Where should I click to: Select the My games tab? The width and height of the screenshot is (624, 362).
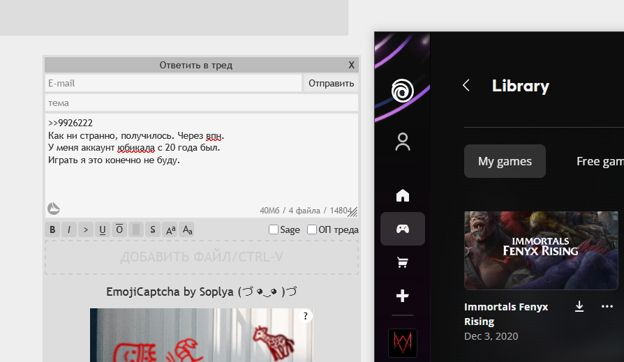click(x=505, y=161)
